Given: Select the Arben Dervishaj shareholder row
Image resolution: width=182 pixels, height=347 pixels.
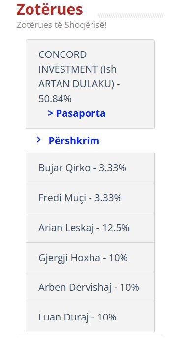Looking at the screenshot, I should tap(90, 287).
